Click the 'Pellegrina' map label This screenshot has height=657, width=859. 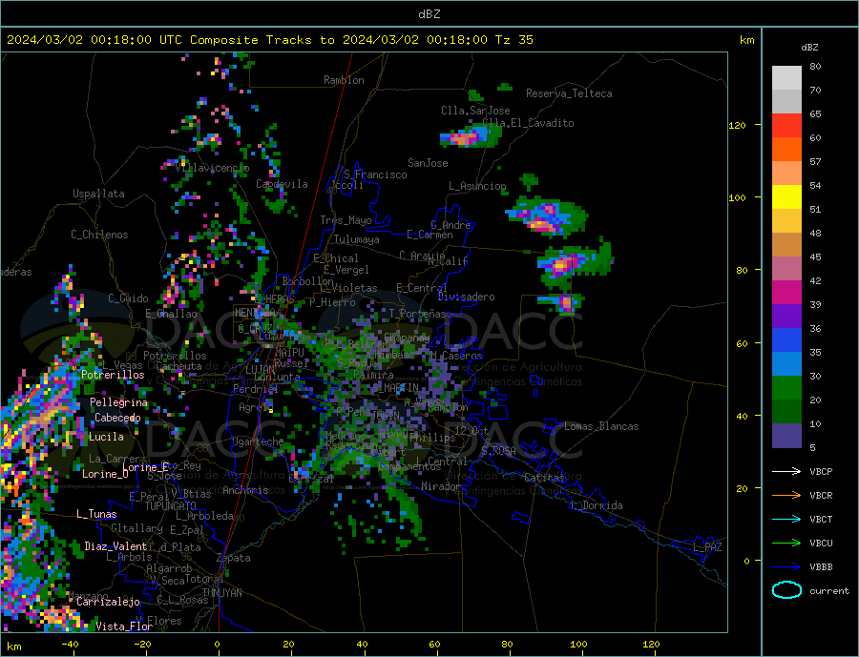[119, 402]
